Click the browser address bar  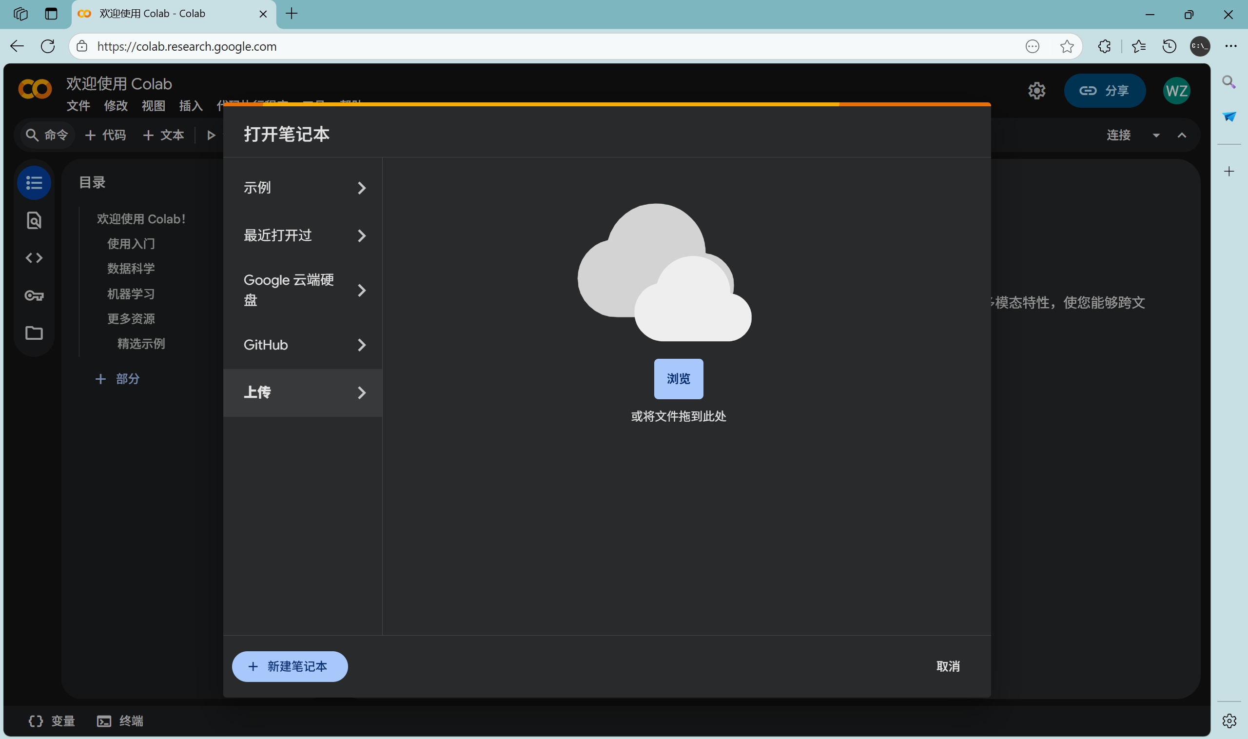(498, 46)
